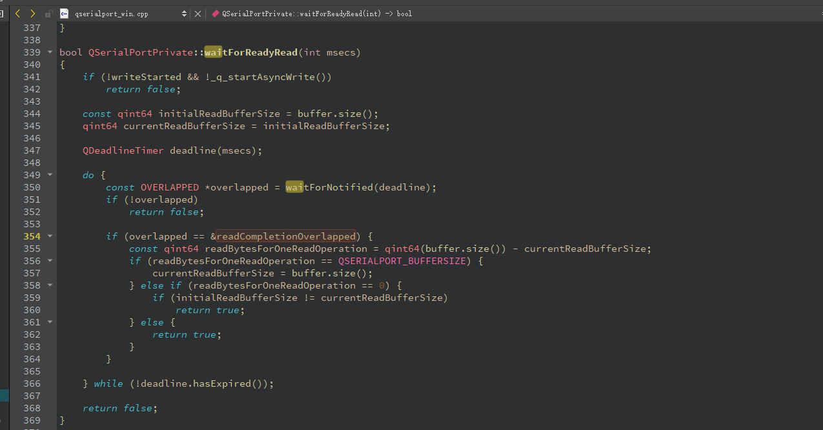Click the pink function symbol icon

tap(215, 14)
